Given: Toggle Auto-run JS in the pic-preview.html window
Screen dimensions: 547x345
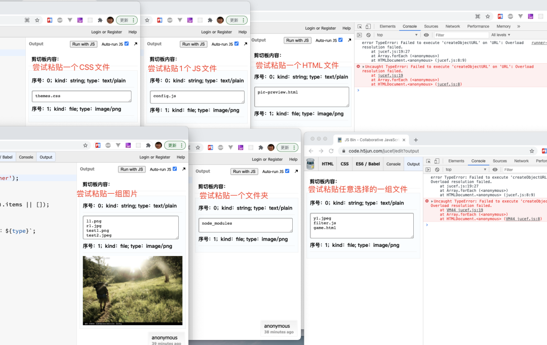Looking at the screenshot, I should 340,40.
